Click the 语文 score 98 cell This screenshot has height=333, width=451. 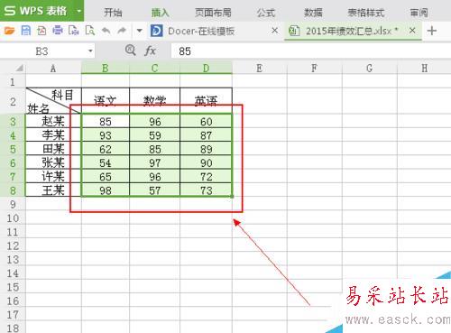coord(106,190)
